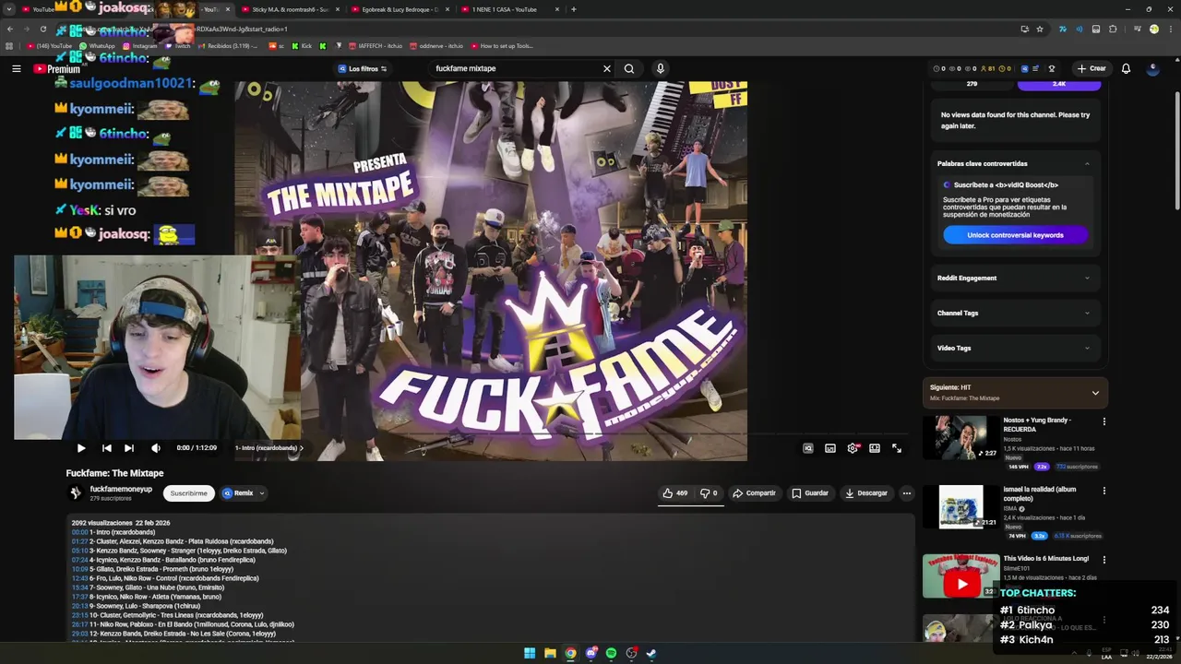Jump to timestamp 07:24 Batallando
This screenshot has width=1181, height=664.
tap(79, 560)
